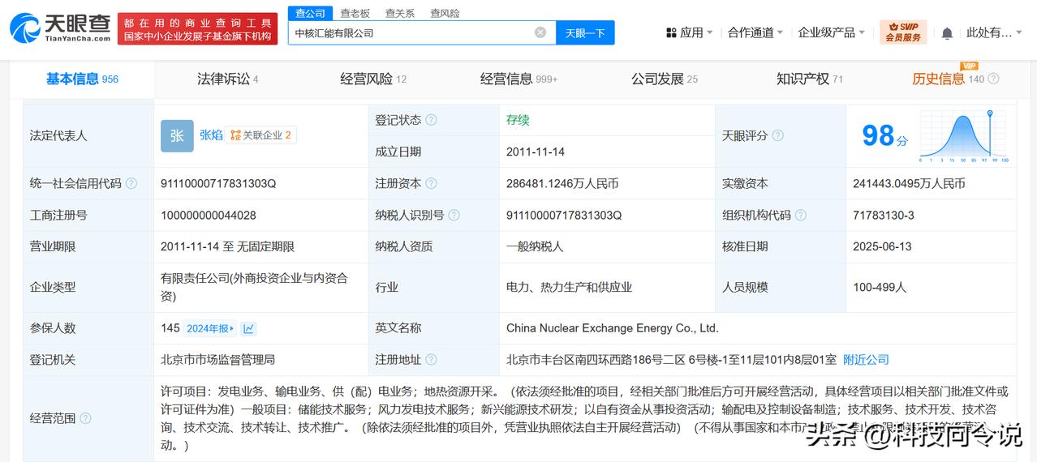Open the 参保人数 trend chart icon
The image size is (1037, 462).
pos(248,328)
